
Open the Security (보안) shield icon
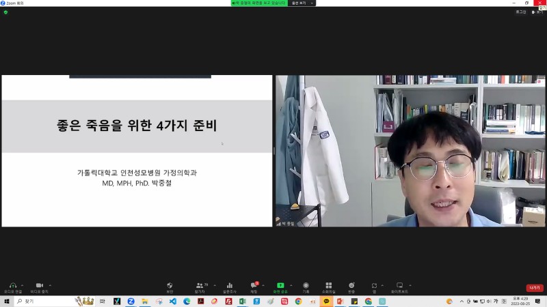point(170,287)
